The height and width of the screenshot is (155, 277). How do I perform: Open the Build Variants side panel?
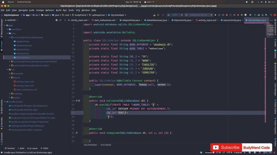(2, 107)
